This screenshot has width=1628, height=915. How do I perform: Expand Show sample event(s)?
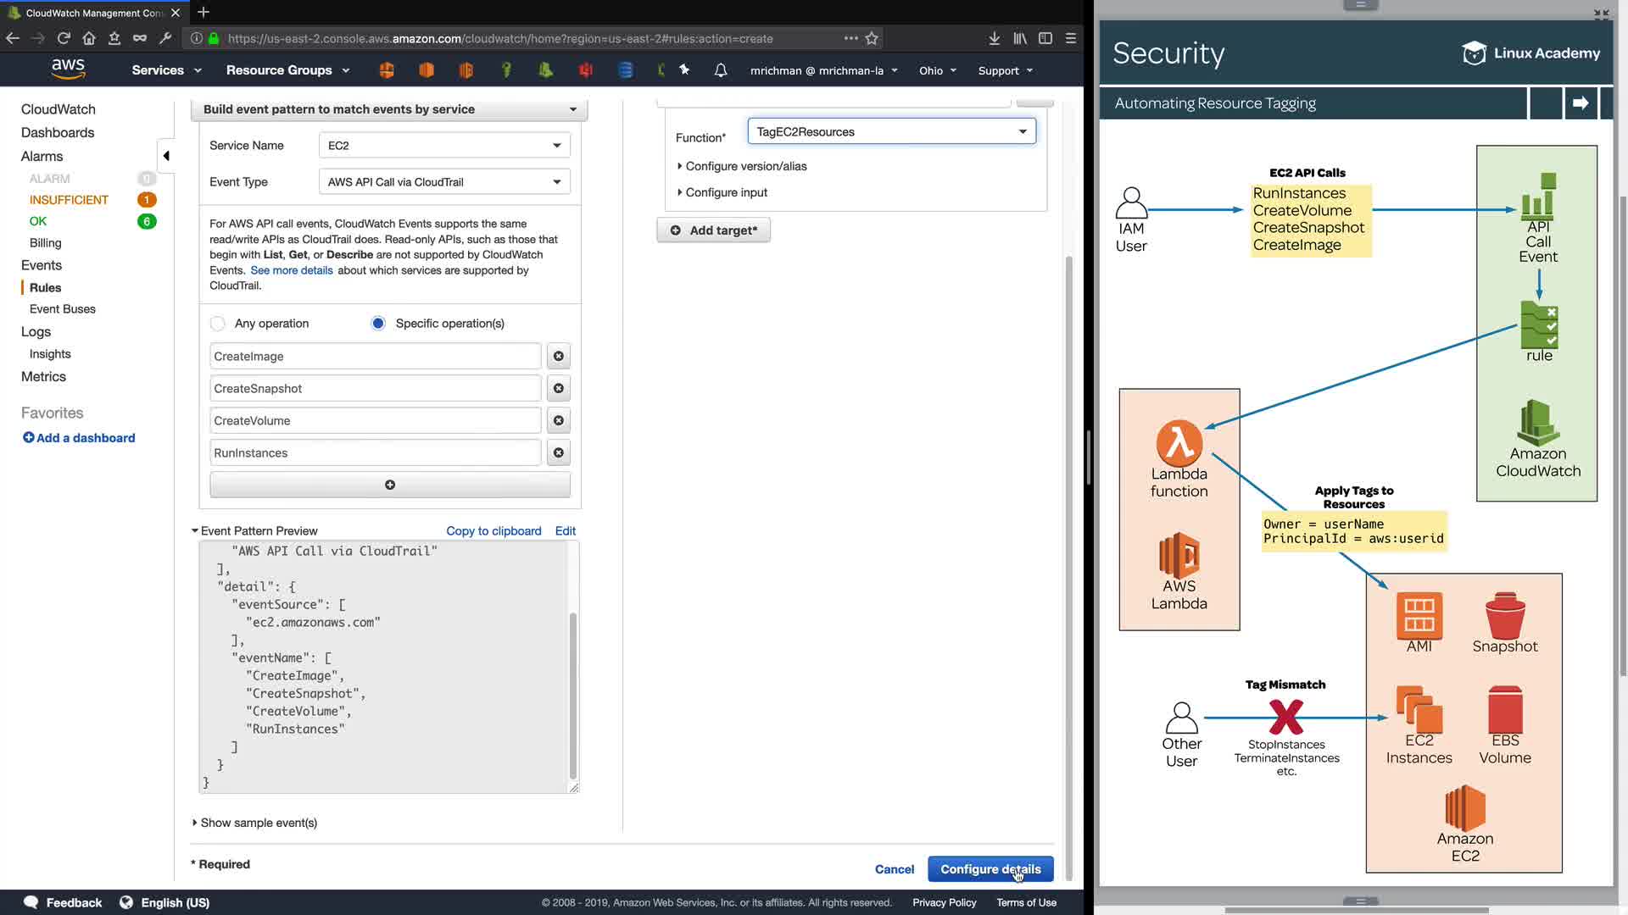coord(259,823)
